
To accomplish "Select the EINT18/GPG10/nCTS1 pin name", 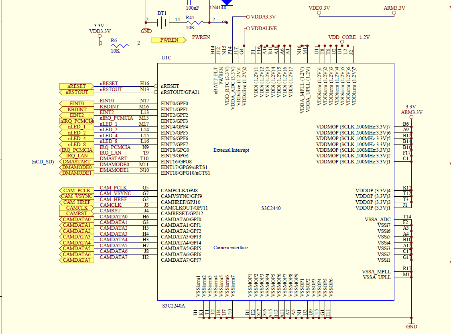I will point(185,173).
